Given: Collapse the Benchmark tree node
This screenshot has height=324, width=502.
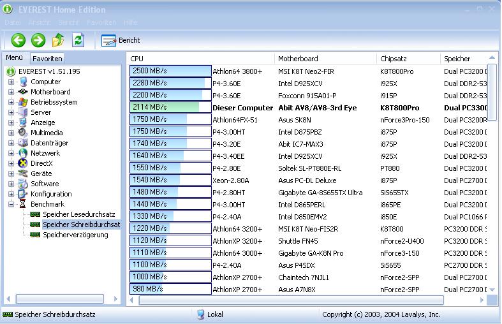Looking at the screenshot, I should [11, 204].
